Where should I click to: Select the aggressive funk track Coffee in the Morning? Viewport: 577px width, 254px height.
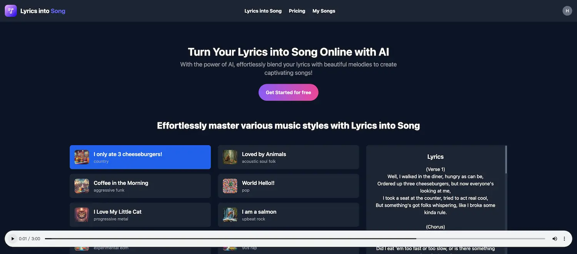140,186
